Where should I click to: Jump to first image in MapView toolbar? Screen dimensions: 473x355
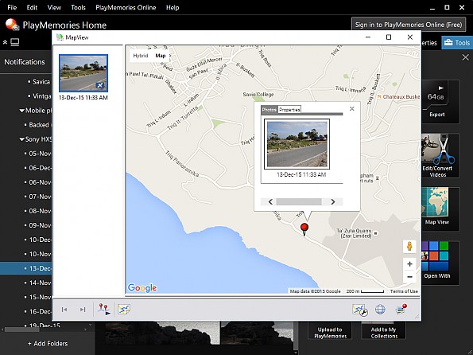[64, 310]
